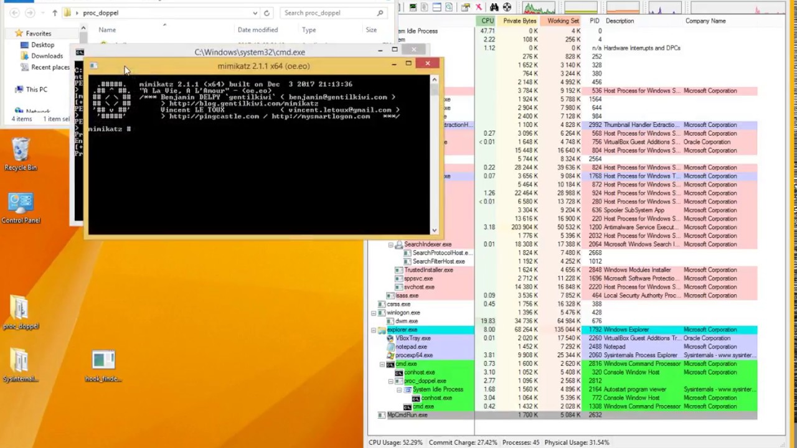Open the System Information toolbar icon in Process Explorer
The height and width of the screenshot is (448, 797).
(413, 7)
